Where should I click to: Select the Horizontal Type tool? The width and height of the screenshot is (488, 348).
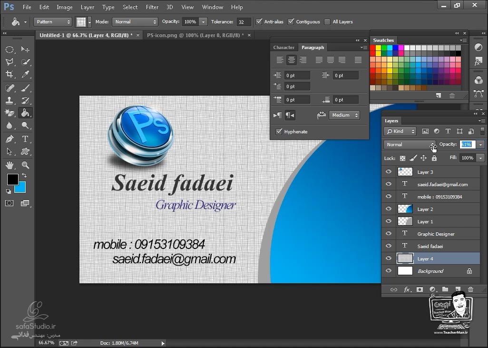[x=25, y=139]
